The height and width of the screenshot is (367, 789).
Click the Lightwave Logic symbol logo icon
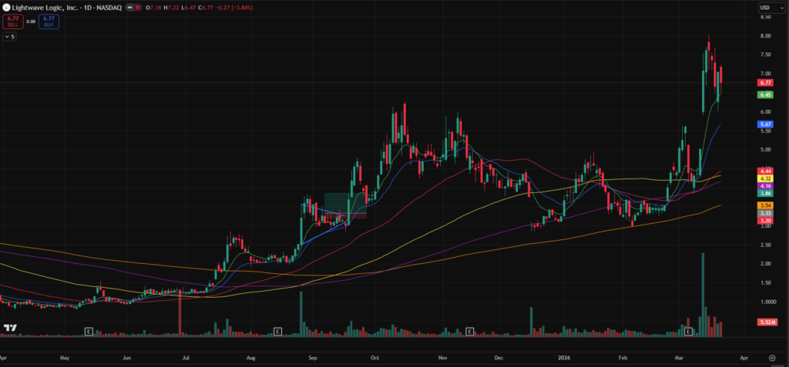(x=6, y=7)
